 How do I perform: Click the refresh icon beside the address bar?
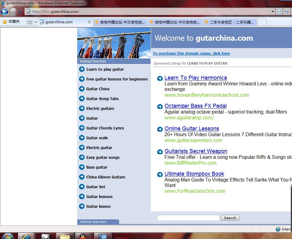[x=287, y=12]
